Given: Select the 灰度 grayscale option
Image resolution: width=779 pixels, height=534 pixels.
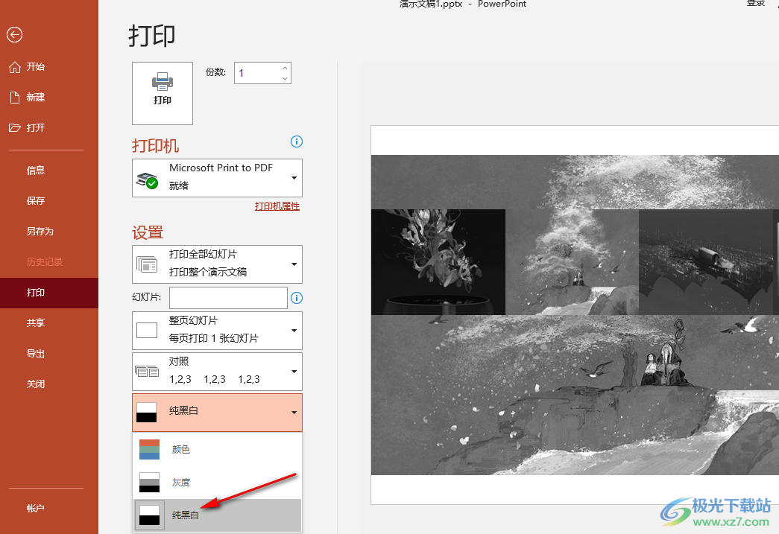Looking at the screenshot, I should [x=217, y=482].
